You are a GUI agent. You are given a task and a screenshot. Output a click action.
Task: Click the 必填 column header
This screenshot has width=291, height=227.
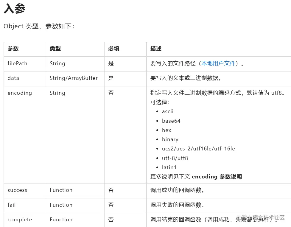tap(114, 49)
